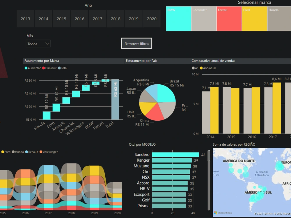
Task: Click the Diminuir legend marker
Action: [43, 68]
